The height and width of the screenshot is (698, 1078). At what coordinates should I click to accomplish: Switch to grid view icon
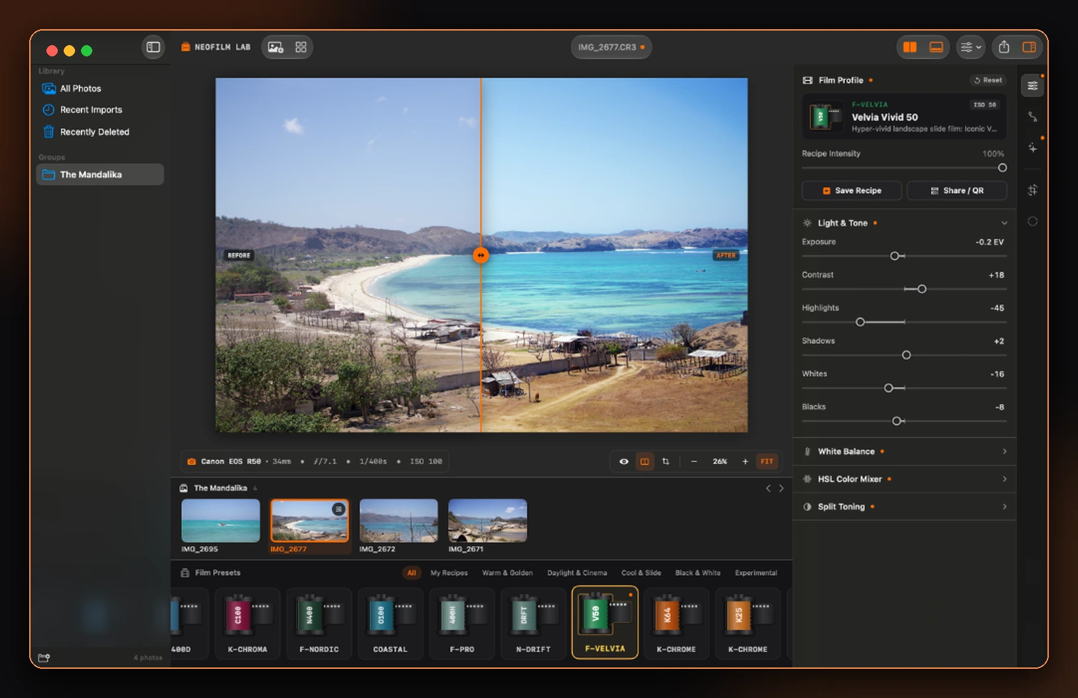(301, 47)
